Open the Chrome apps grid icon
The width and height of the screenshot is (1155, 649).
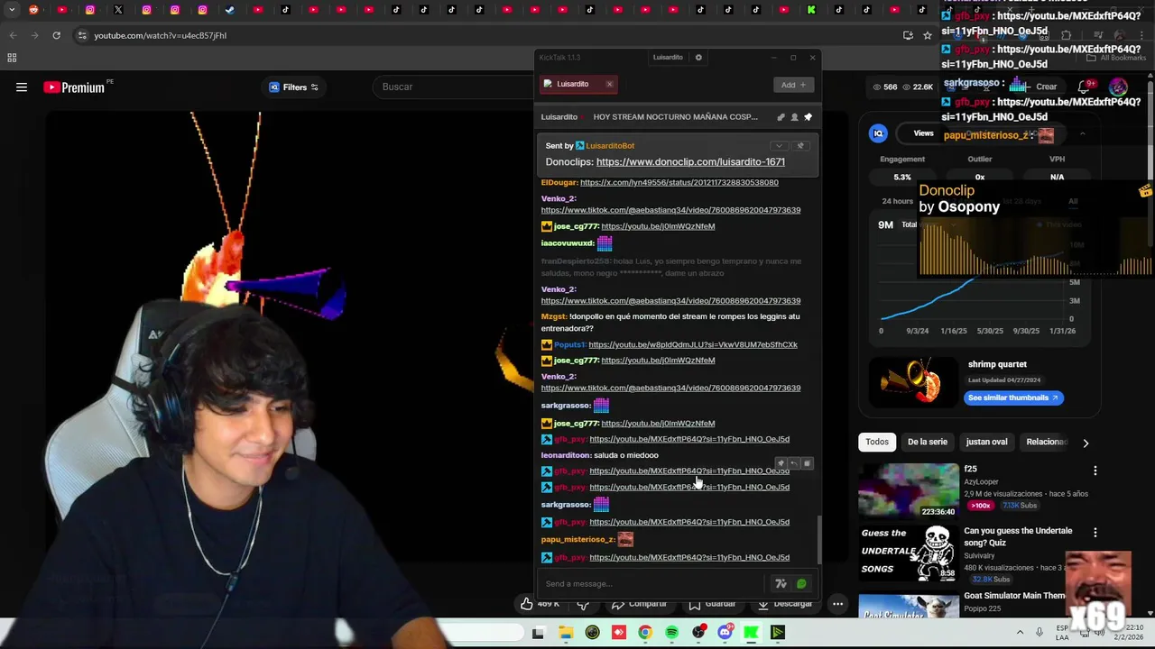coord(12,58)
